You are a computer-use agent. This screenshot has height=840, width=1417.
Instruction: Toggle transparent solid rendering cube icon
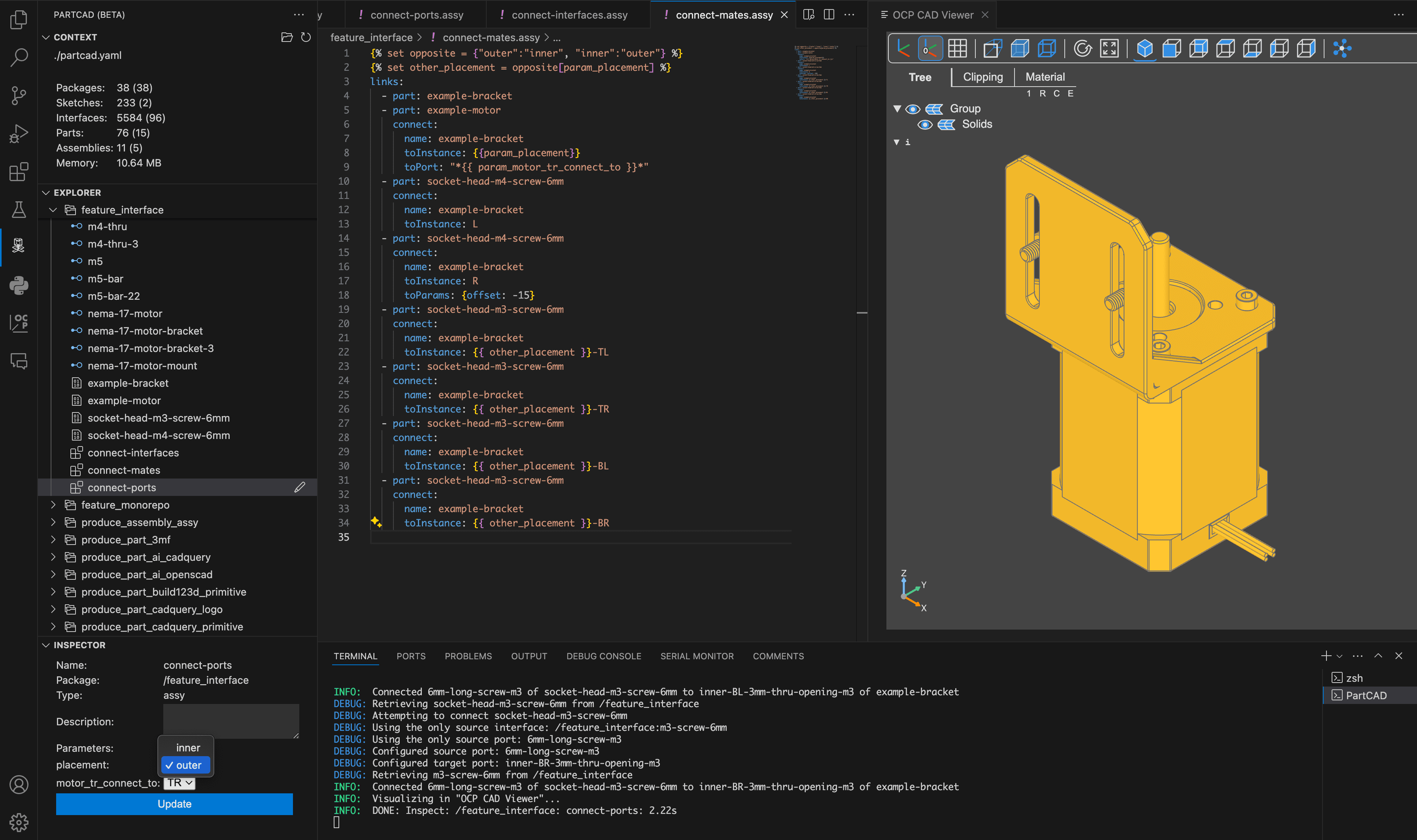(1020, 49)
